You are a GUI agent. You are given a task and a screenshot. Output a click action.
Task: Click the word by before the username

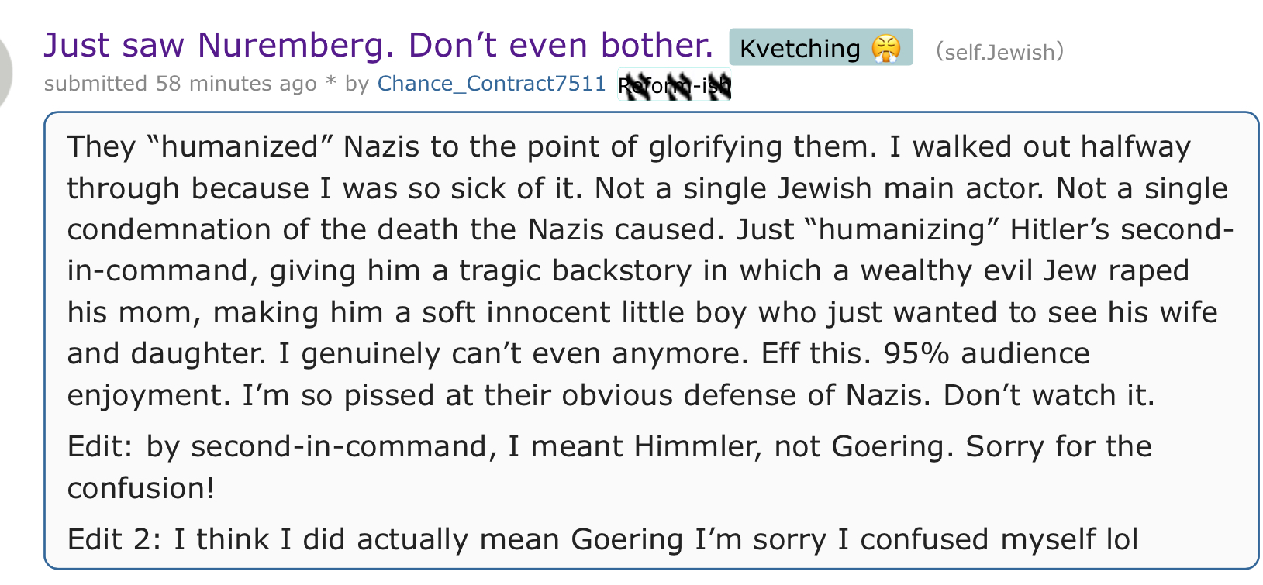coord(357,84)
